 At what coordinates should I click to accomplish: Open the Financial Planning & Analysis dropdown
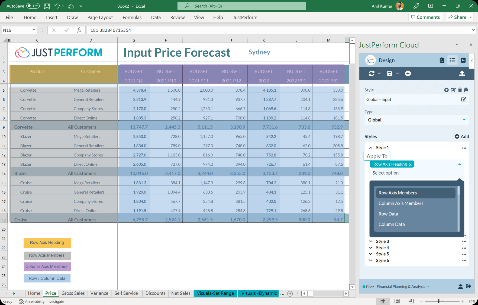[x=403, y=287]
